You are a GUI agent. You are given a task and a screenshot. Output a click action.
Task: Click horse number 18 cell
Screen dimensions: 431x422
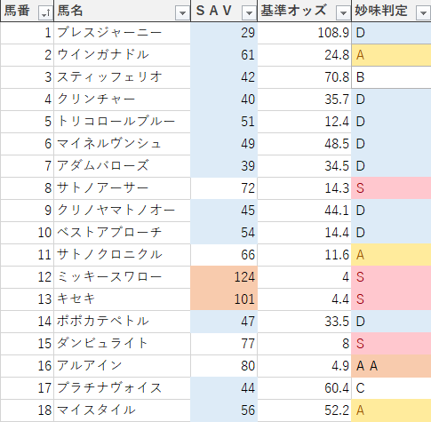pos(27,410)
